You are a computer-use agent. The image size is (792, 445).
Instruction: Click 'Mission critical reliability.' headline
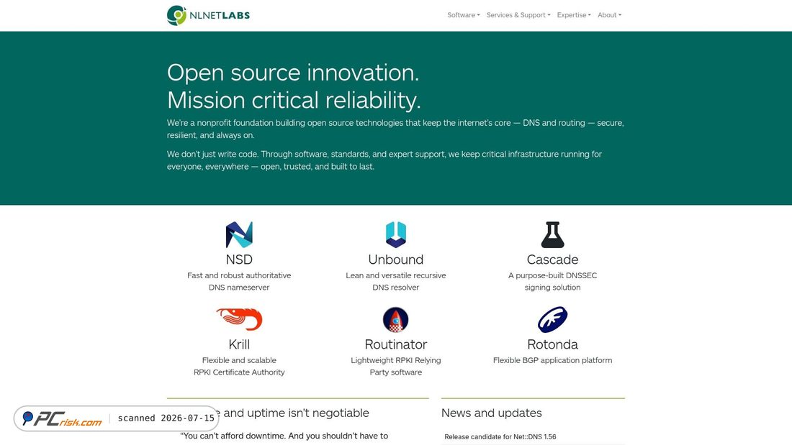pyautogui.click(x=294, y=100)
